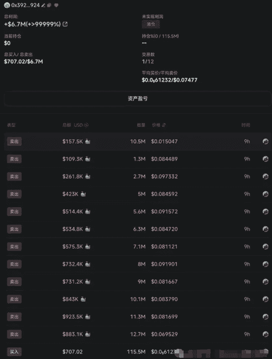The image size is (272, 359).
Task: Click the 买入 tag in the $707.02 row
Action: click(14, 352)
